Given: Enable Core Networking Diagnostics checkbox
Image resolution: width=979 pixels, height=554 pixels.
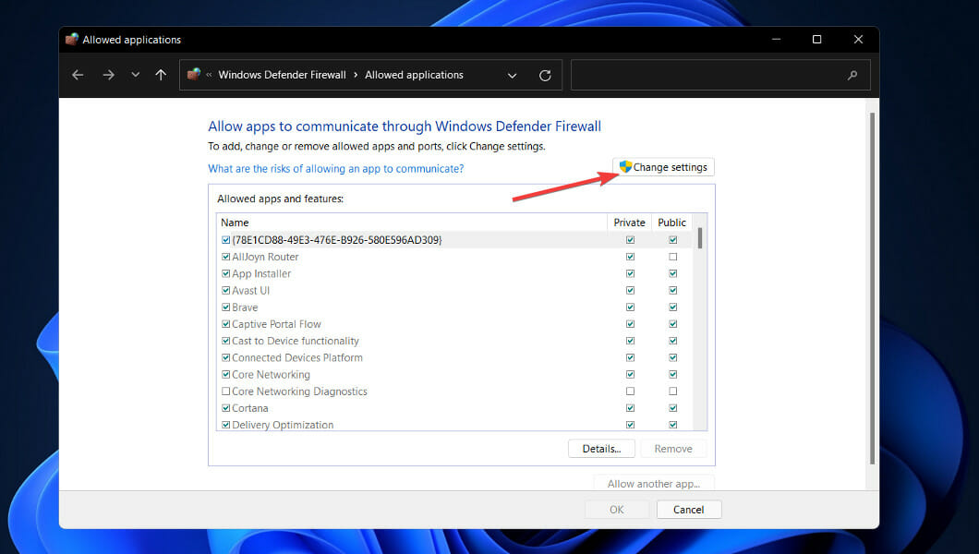Looking at the screenshot, I should tap(225, 391).
